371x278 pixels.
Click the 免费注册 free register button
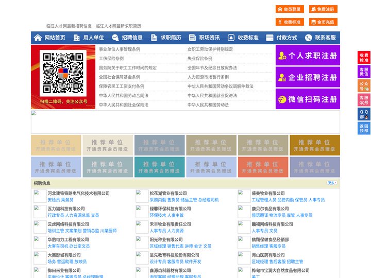(x=323, y=9)
